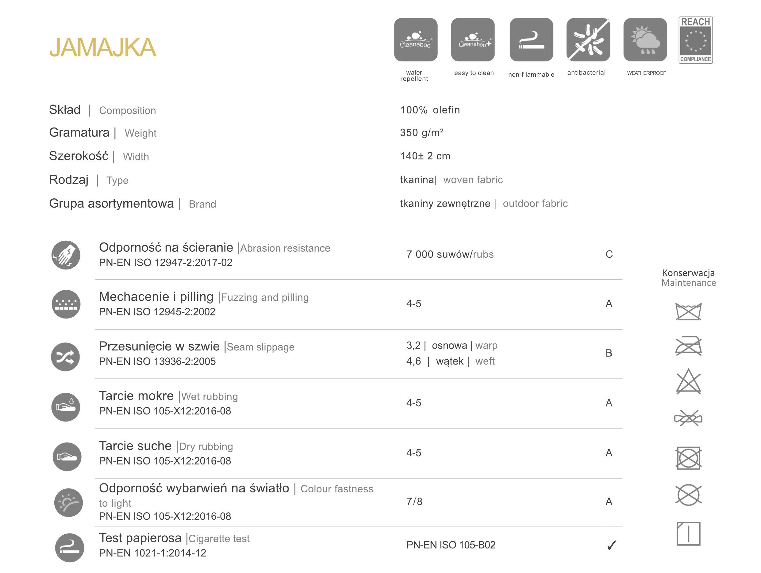Click the dry rubbing icon
The width and height of the screenshot is (761, 573).
tap(67, 456)
